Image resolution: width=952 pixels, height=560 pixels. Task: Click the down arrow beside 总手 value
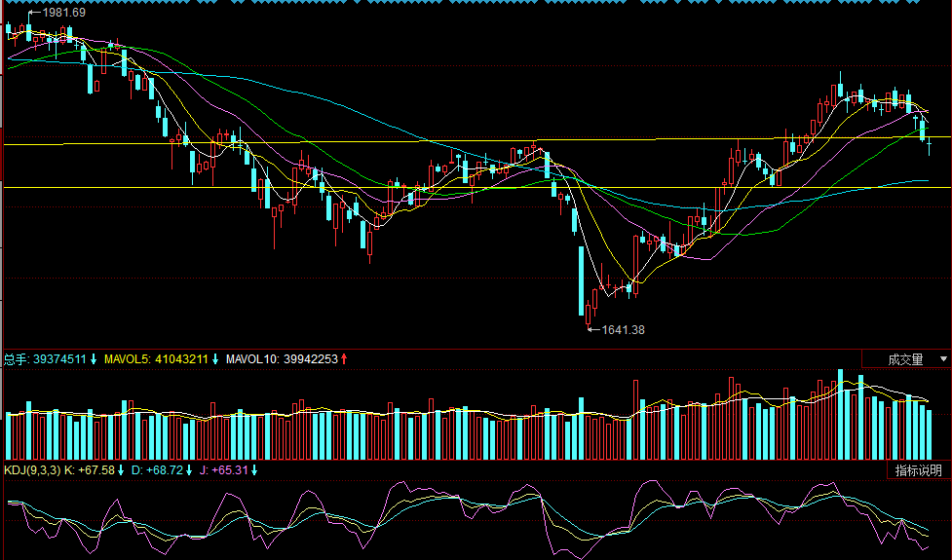[94, 359]
